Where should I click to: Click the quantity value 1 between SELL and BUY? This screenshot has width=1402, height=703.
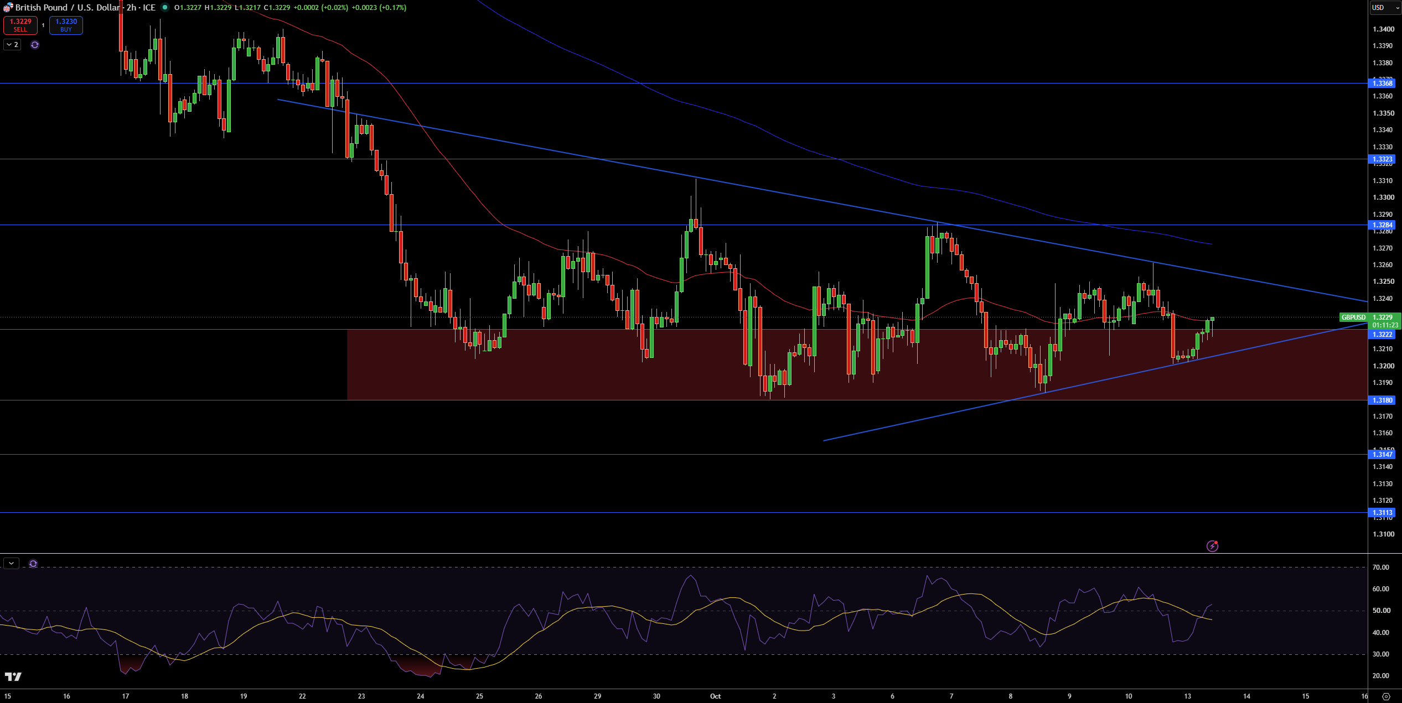pos(43,25)
